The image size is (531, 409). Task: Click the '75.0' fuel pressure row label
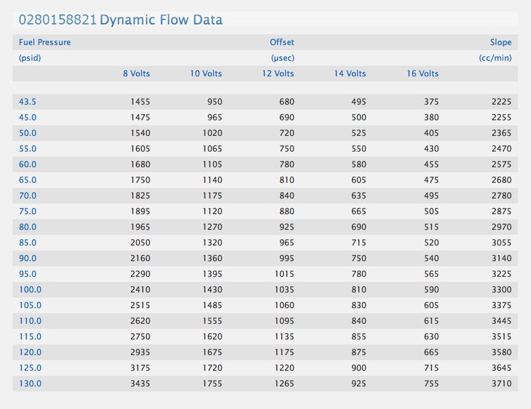coord(28,211)
